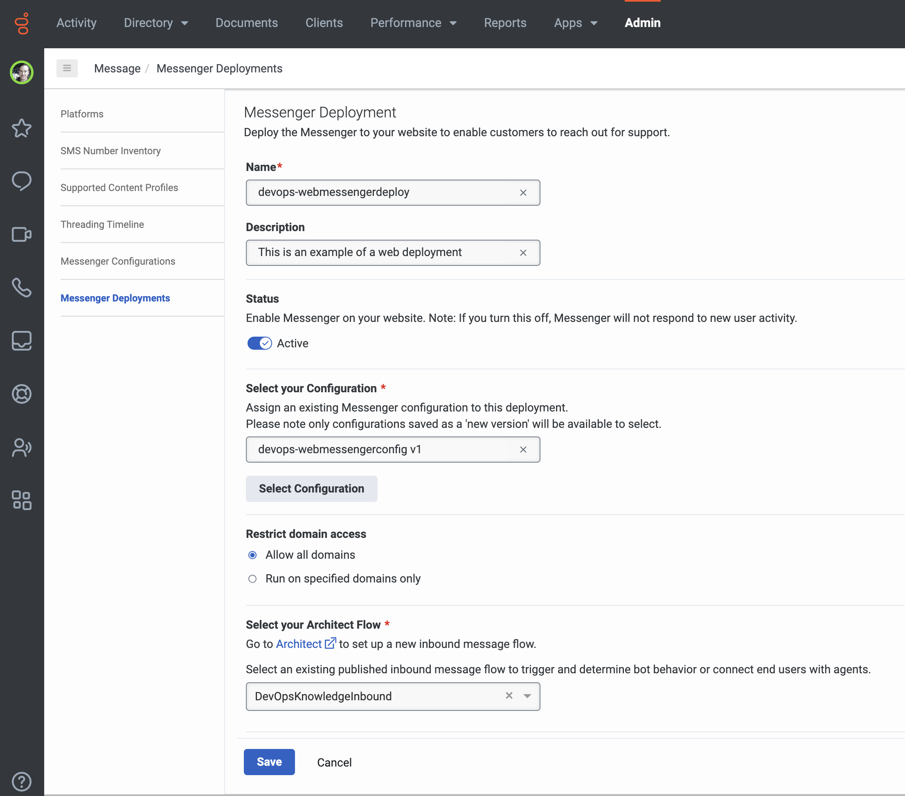Open the apps grid icon in sidebar
This screenshot has width=905, height=796.
21,501
